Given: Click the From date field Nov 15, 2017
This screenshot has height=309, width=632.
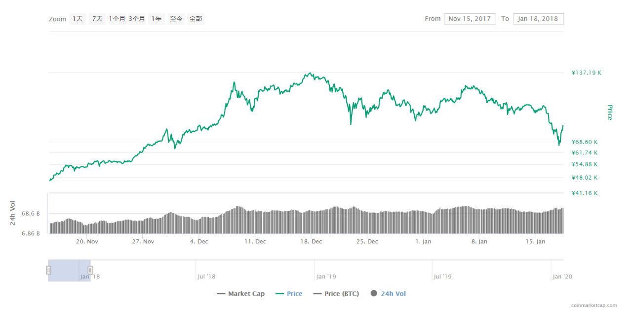Looking at the screenshot, I should click(x=470, y=19).
